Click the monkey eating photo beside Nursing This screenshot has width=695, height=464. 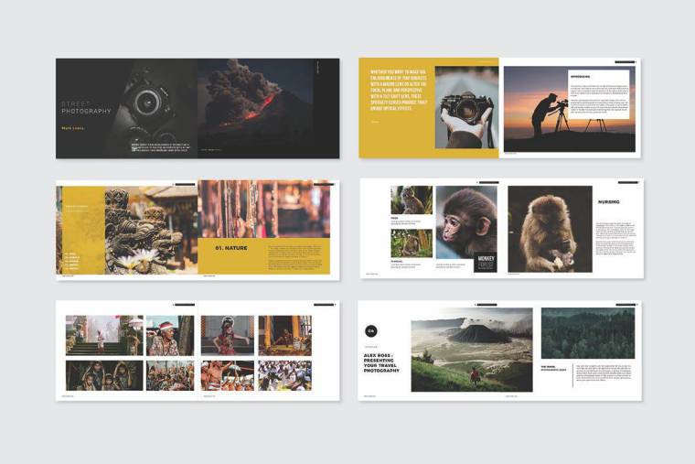click(x=548, y=229)
